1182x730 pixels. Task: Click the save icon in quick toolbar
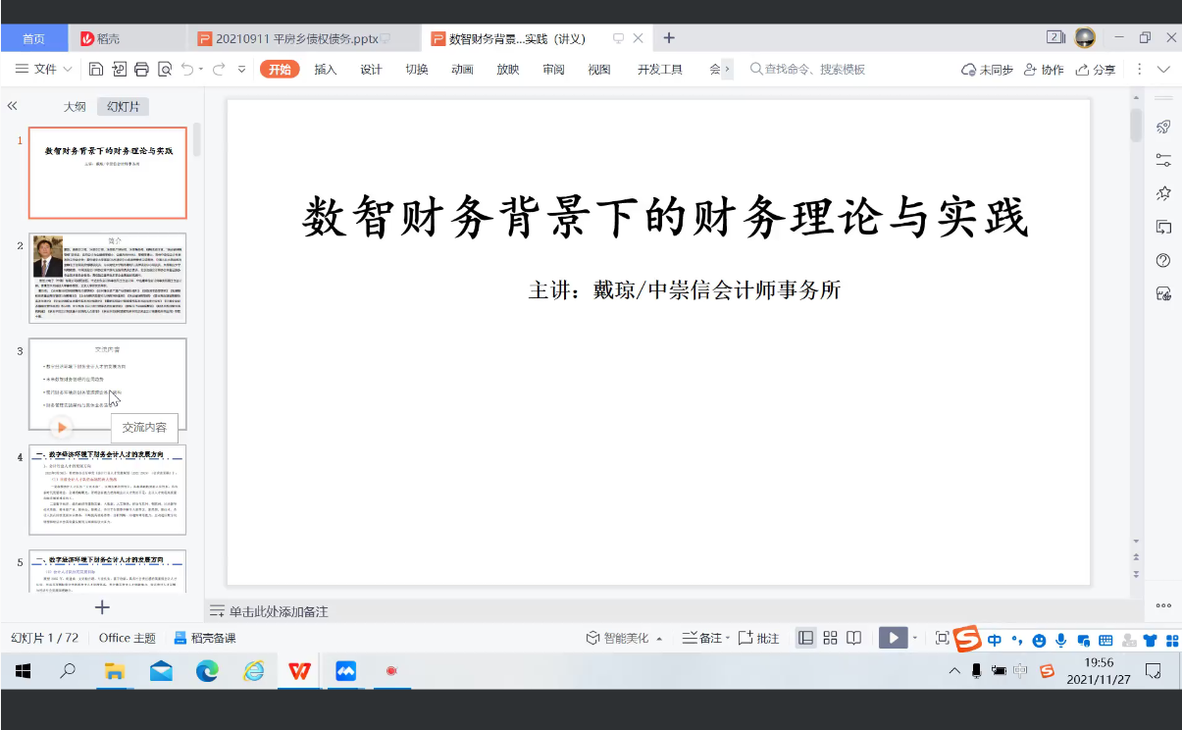(x=95, y=70)
